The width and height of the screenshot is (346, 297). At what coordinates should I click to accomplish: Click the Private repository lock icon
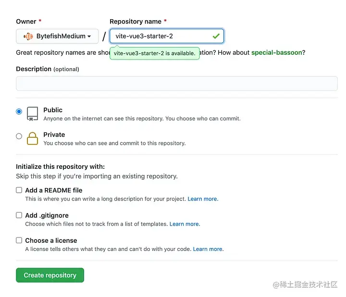coord(32,139)
